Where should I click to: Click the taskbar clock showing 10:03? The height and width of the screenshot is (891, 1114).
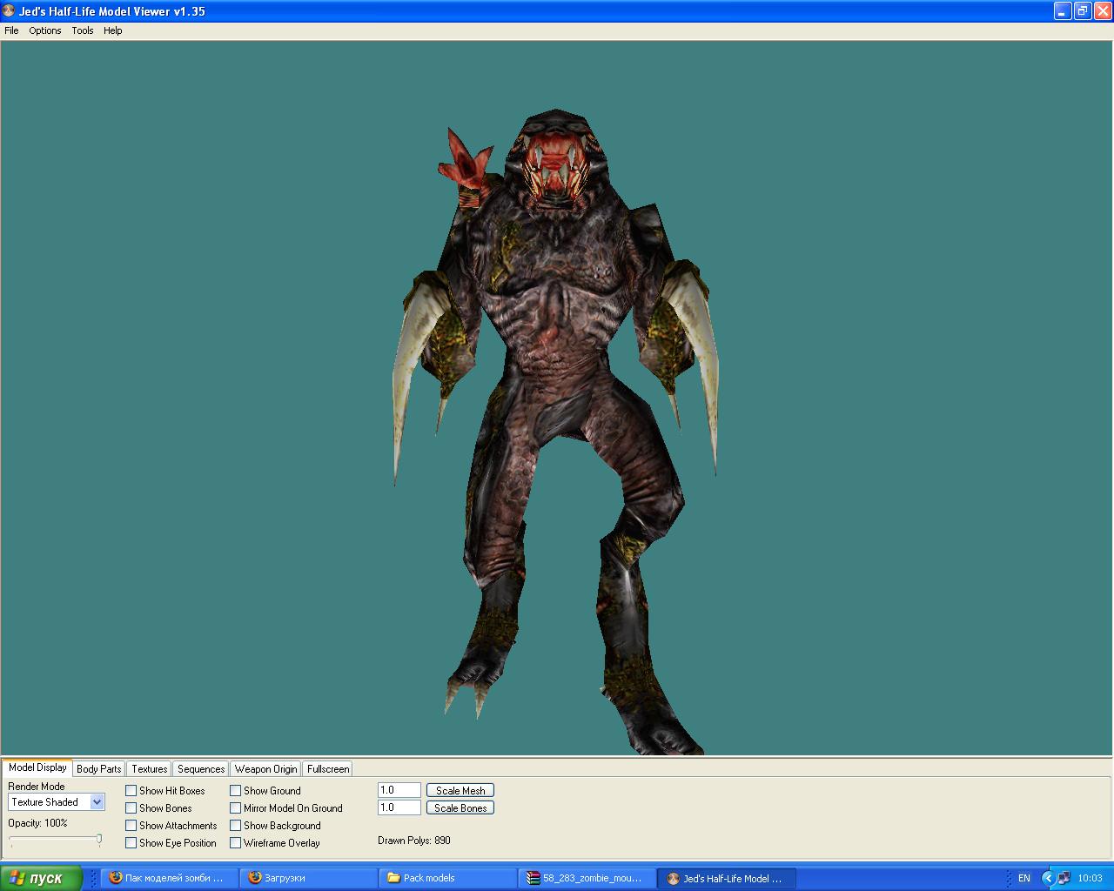tap(1090, 879)
